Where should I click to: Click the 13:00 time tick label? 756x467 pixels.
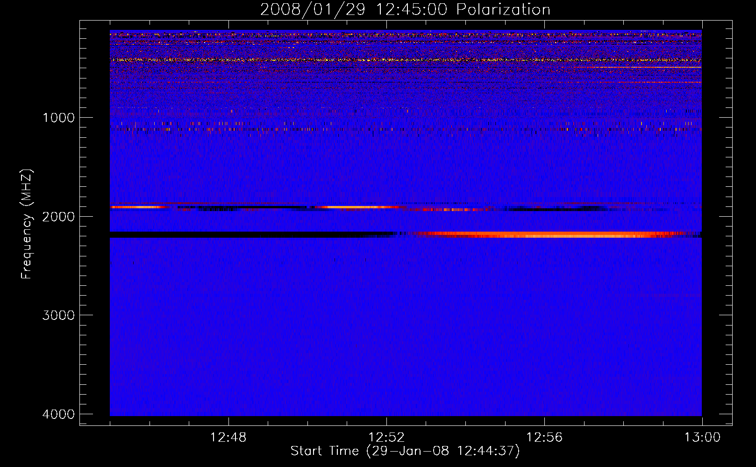pyautogui.click(x=702, y=438)
